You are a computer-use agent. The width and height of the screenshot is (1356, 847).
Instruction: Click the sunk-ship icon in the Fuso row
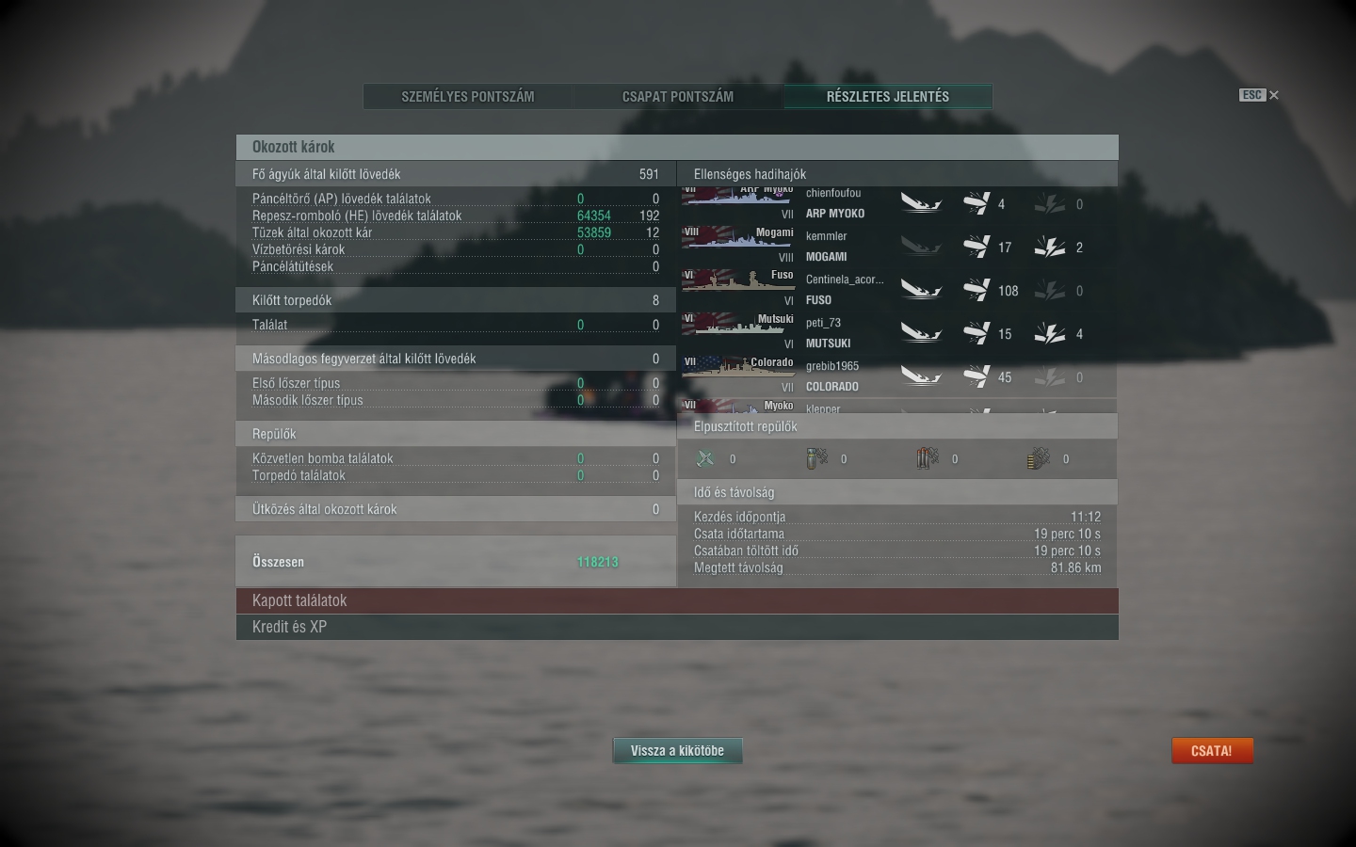(920, 290)
